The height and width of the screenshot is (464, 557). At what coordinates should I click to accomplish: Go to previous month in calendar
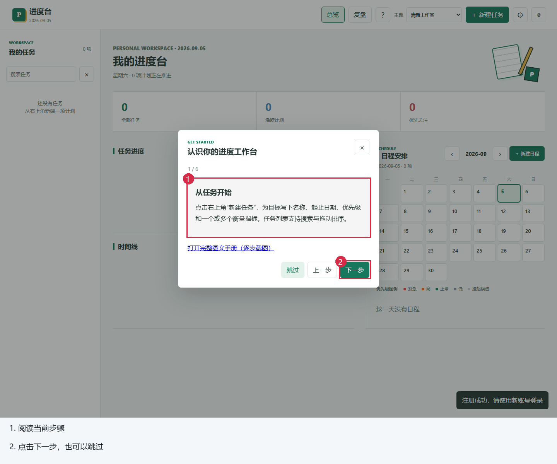pos(452,154)
